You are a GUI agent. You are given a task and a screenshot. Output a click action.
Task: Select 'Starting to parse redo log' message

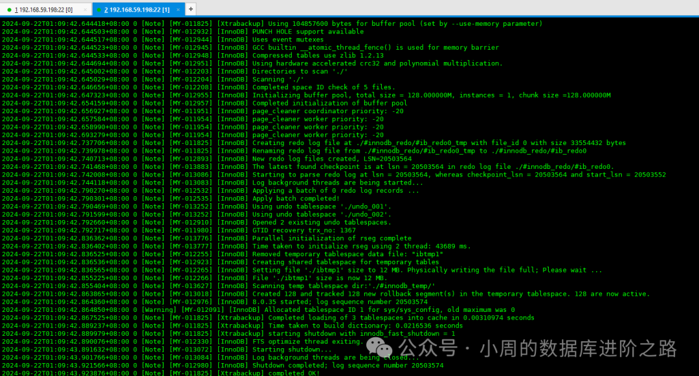[459, 175]
